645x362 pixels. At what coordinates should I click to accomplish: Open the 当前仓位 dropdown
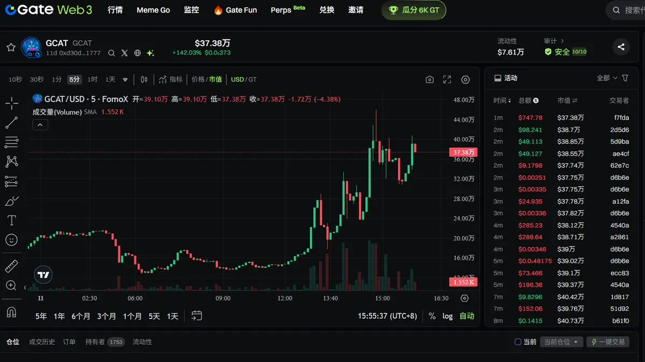[x=561, y=342]
